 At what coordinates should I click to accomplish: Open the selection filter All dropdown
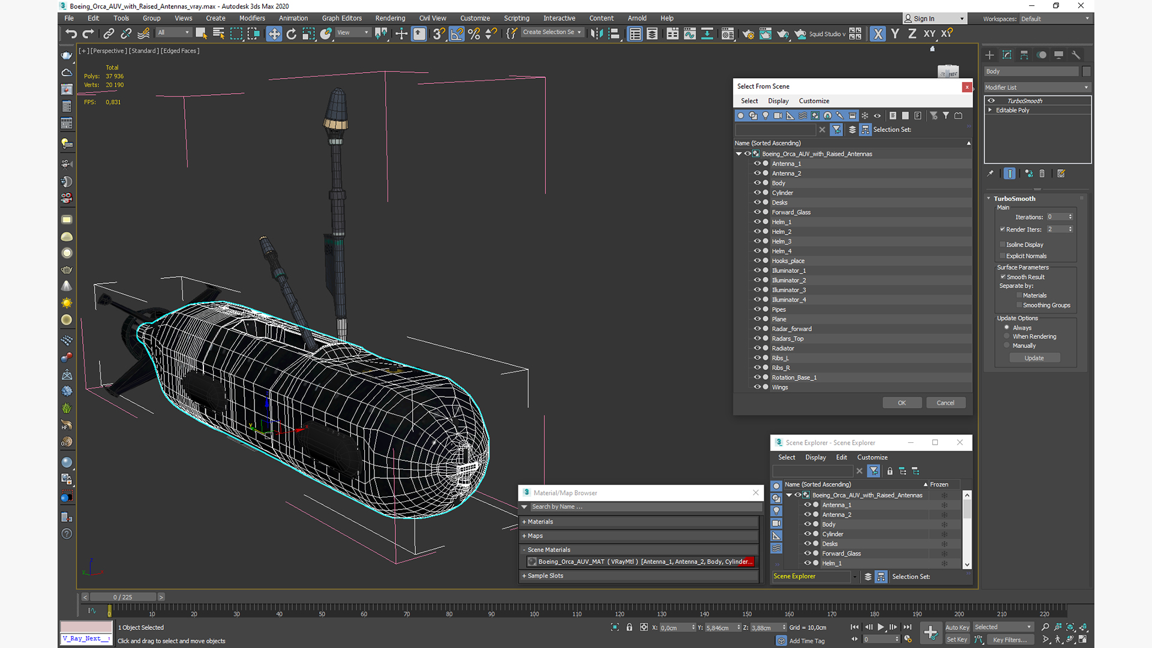[x=173, y=32]
